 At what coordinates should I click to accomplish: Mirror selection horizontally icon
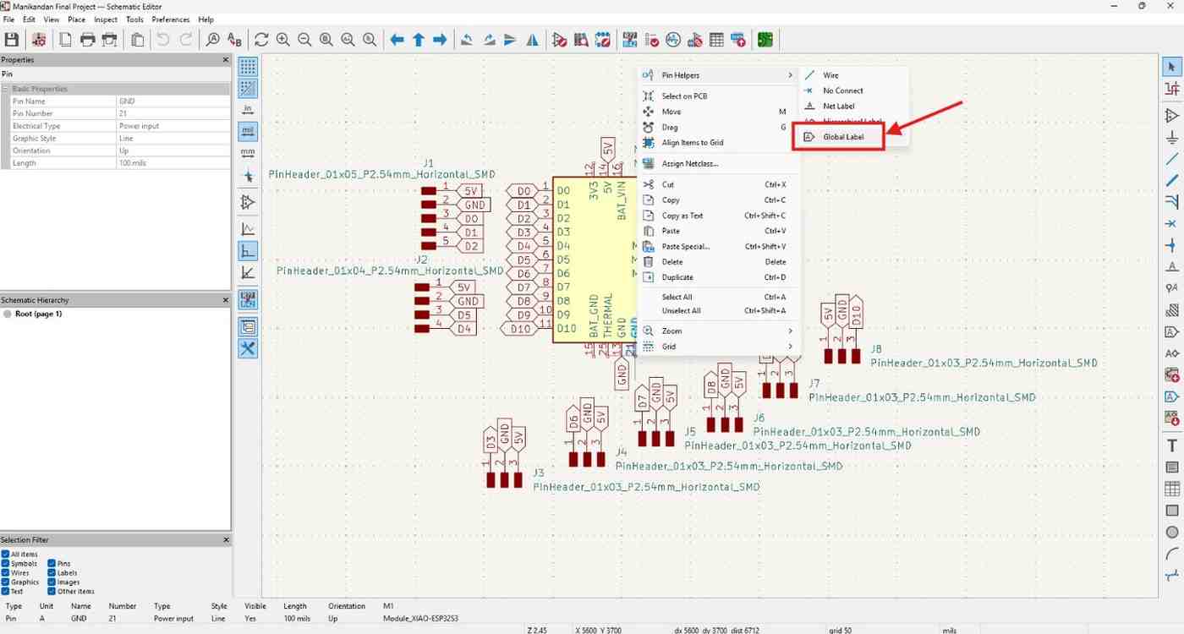(532, 40)
